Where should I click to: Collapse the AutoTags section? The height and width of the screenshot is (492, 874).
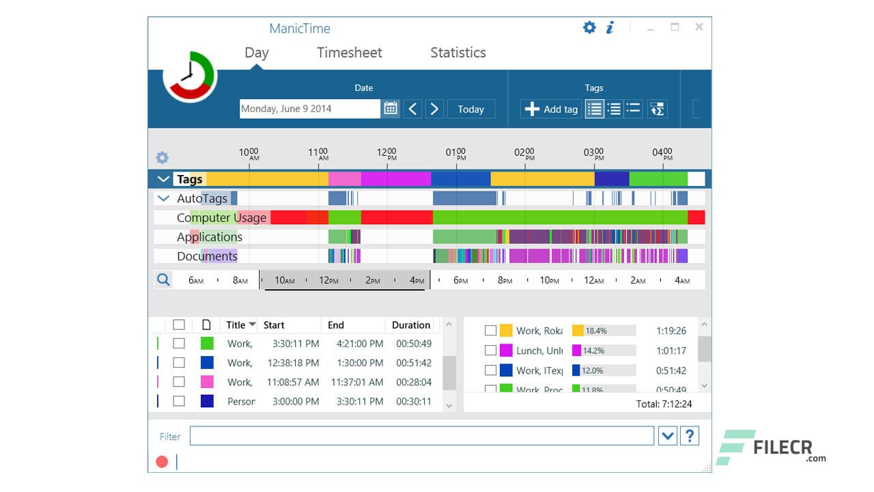click(163, 198)
